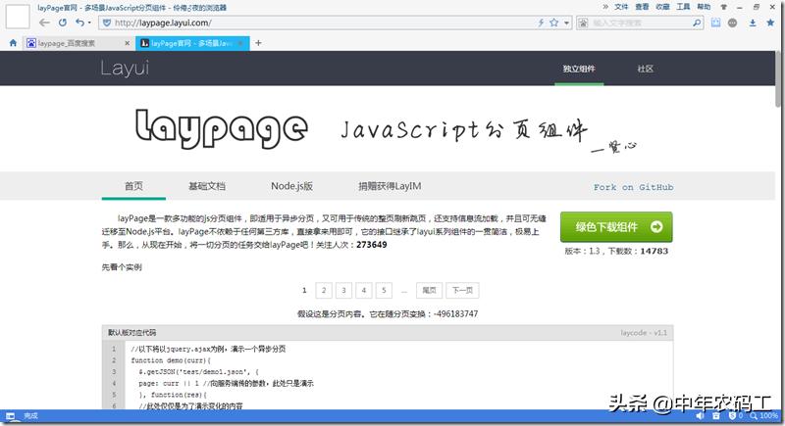This screenshot has width=785, height=426.
Task: Click the search engine icon in search box
Action: click(x=583, y=23)
